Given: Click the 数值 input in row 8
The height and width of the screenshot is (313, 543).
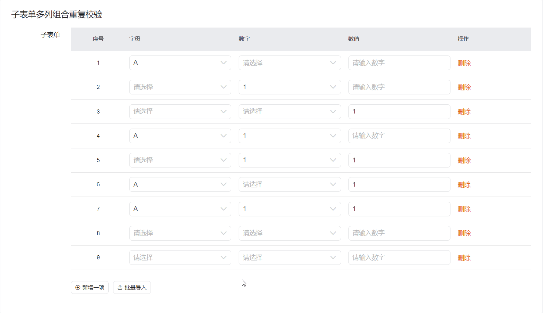Looking at the screenshot, I should (x=399, y=233).
